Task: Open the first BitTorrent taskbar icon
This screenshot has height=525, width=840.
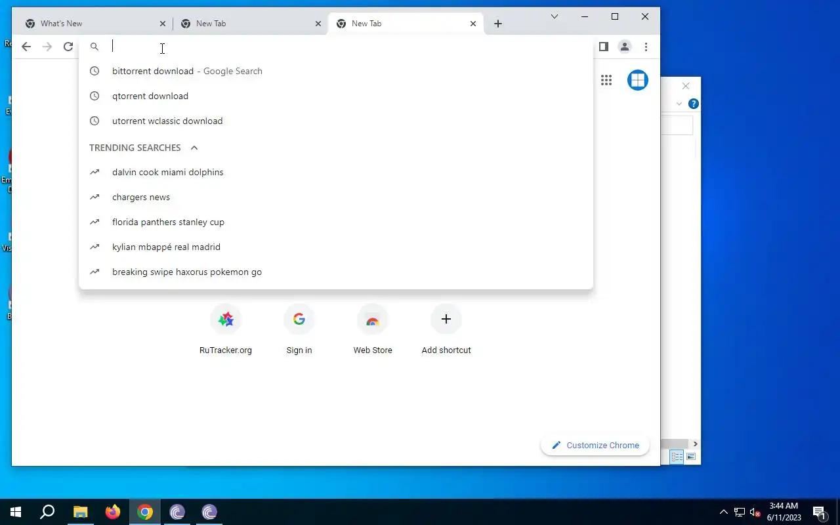Action: [x=177, y=512]
